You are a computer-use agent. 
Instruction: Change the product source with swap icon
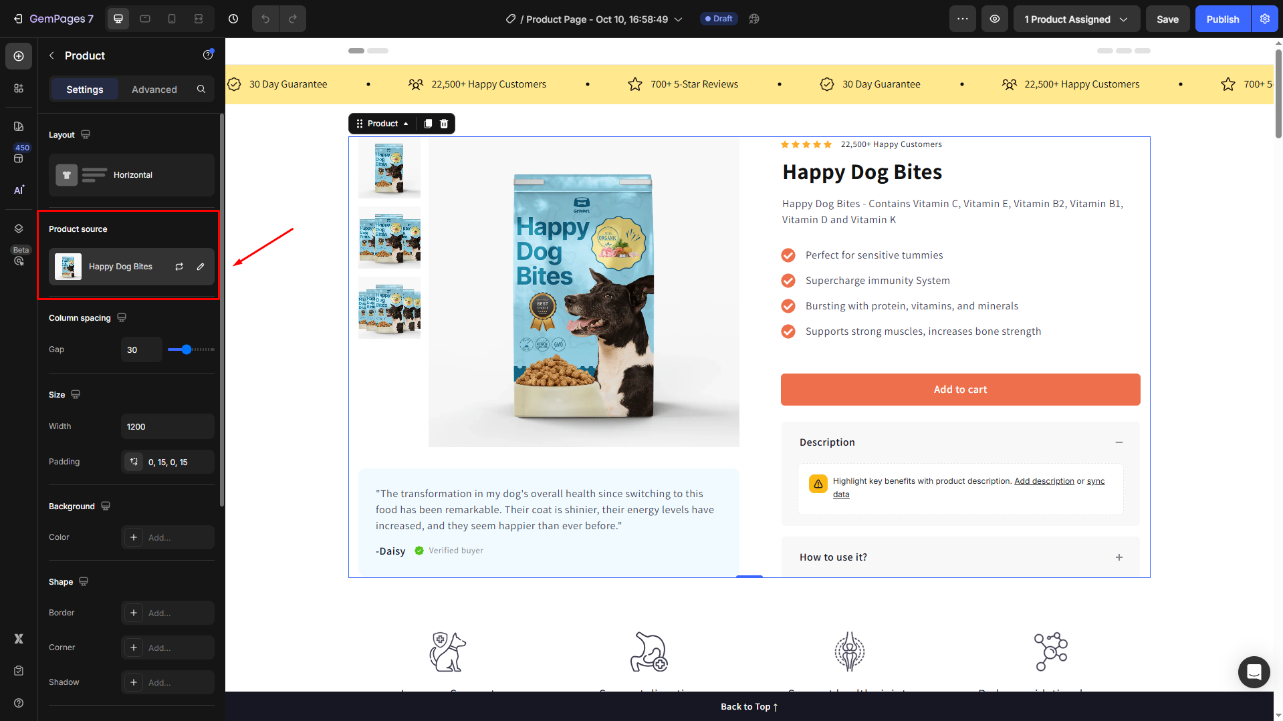tap(179, 267)
